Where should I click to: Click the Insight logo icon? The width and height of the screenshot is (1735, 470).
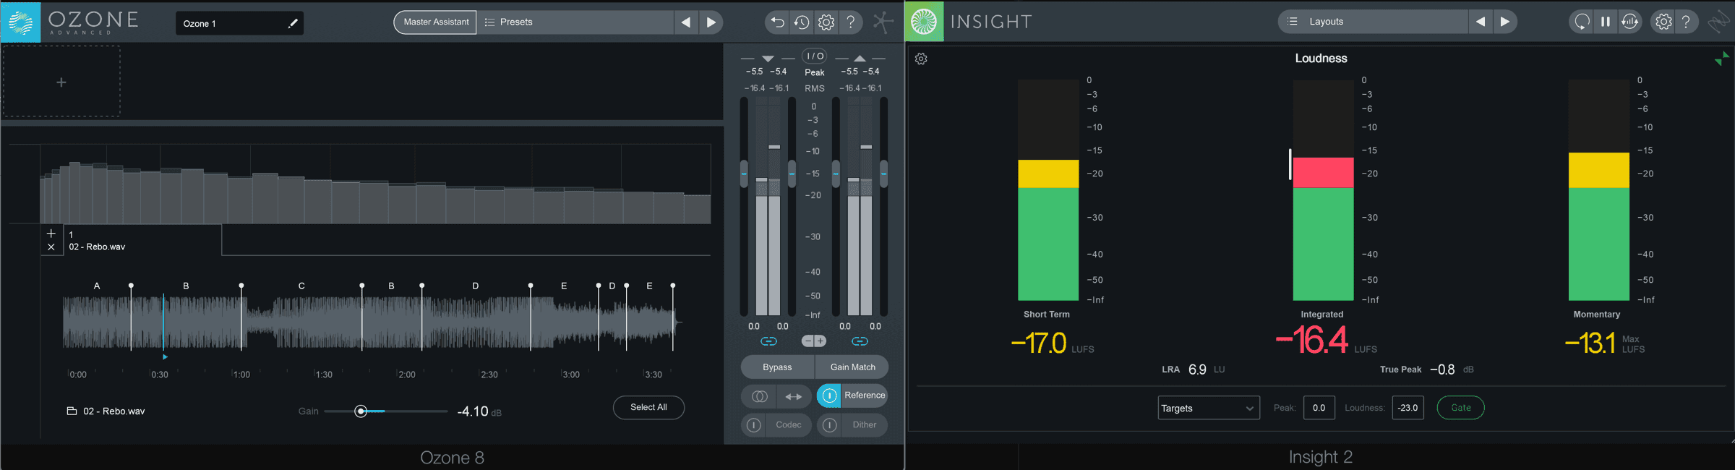point(924,21)
